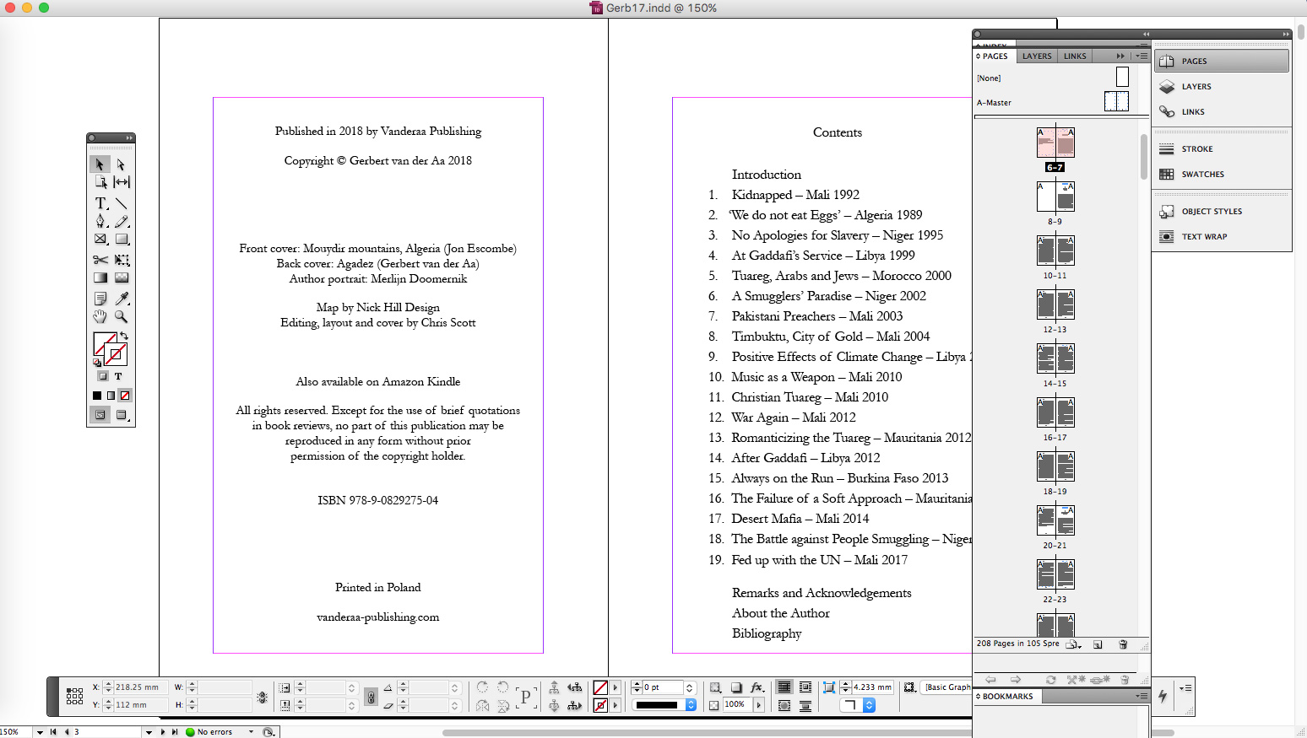Open the Pages panel flyout menu
The image size is (1307, 738).
click(x=1142, y=57)
